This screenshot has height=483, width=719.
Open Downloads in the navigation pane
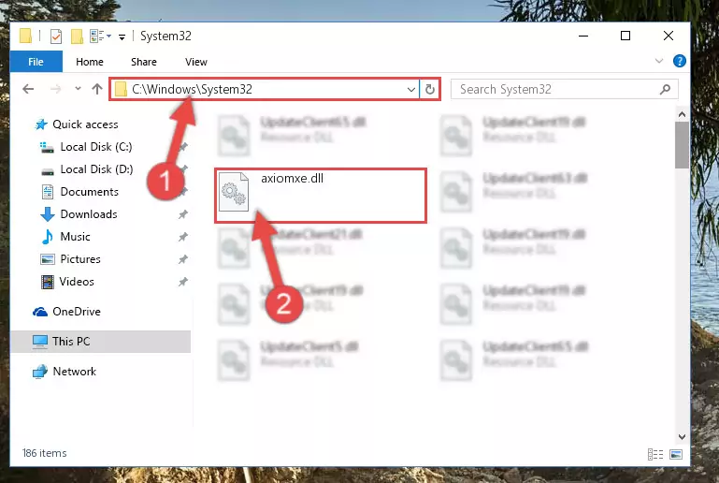point(89,214)
